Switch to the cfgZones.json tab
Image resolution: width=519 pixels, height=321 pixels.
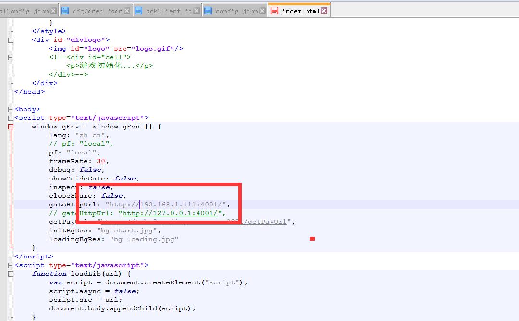97,11
